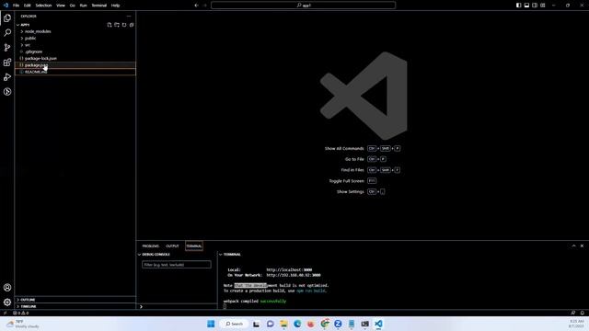Open the Source Control view
Screen dimensions: 589x331
(7, 47)
